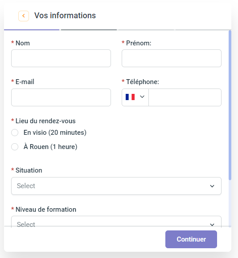
Task: Click the blue vertical scrollbar thumb
Action: 230,105
